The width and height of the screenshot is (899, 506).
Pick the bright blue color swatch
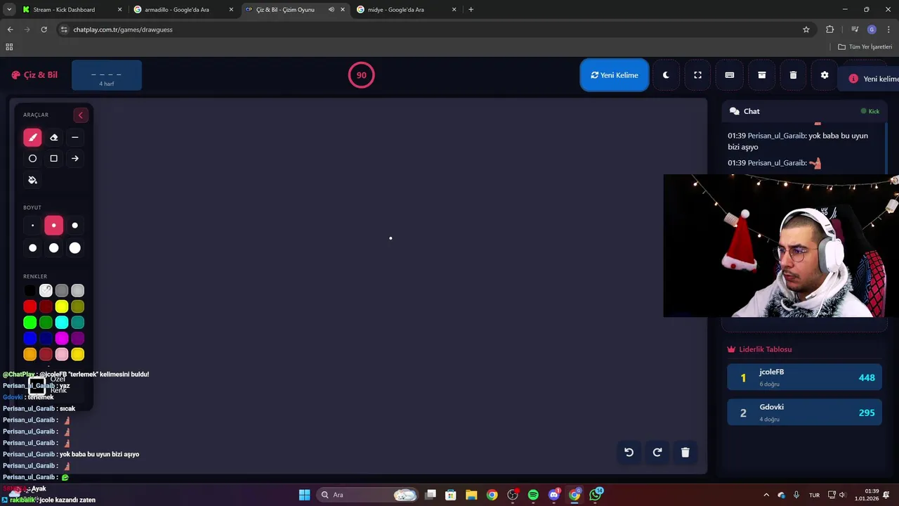(29, 339)
